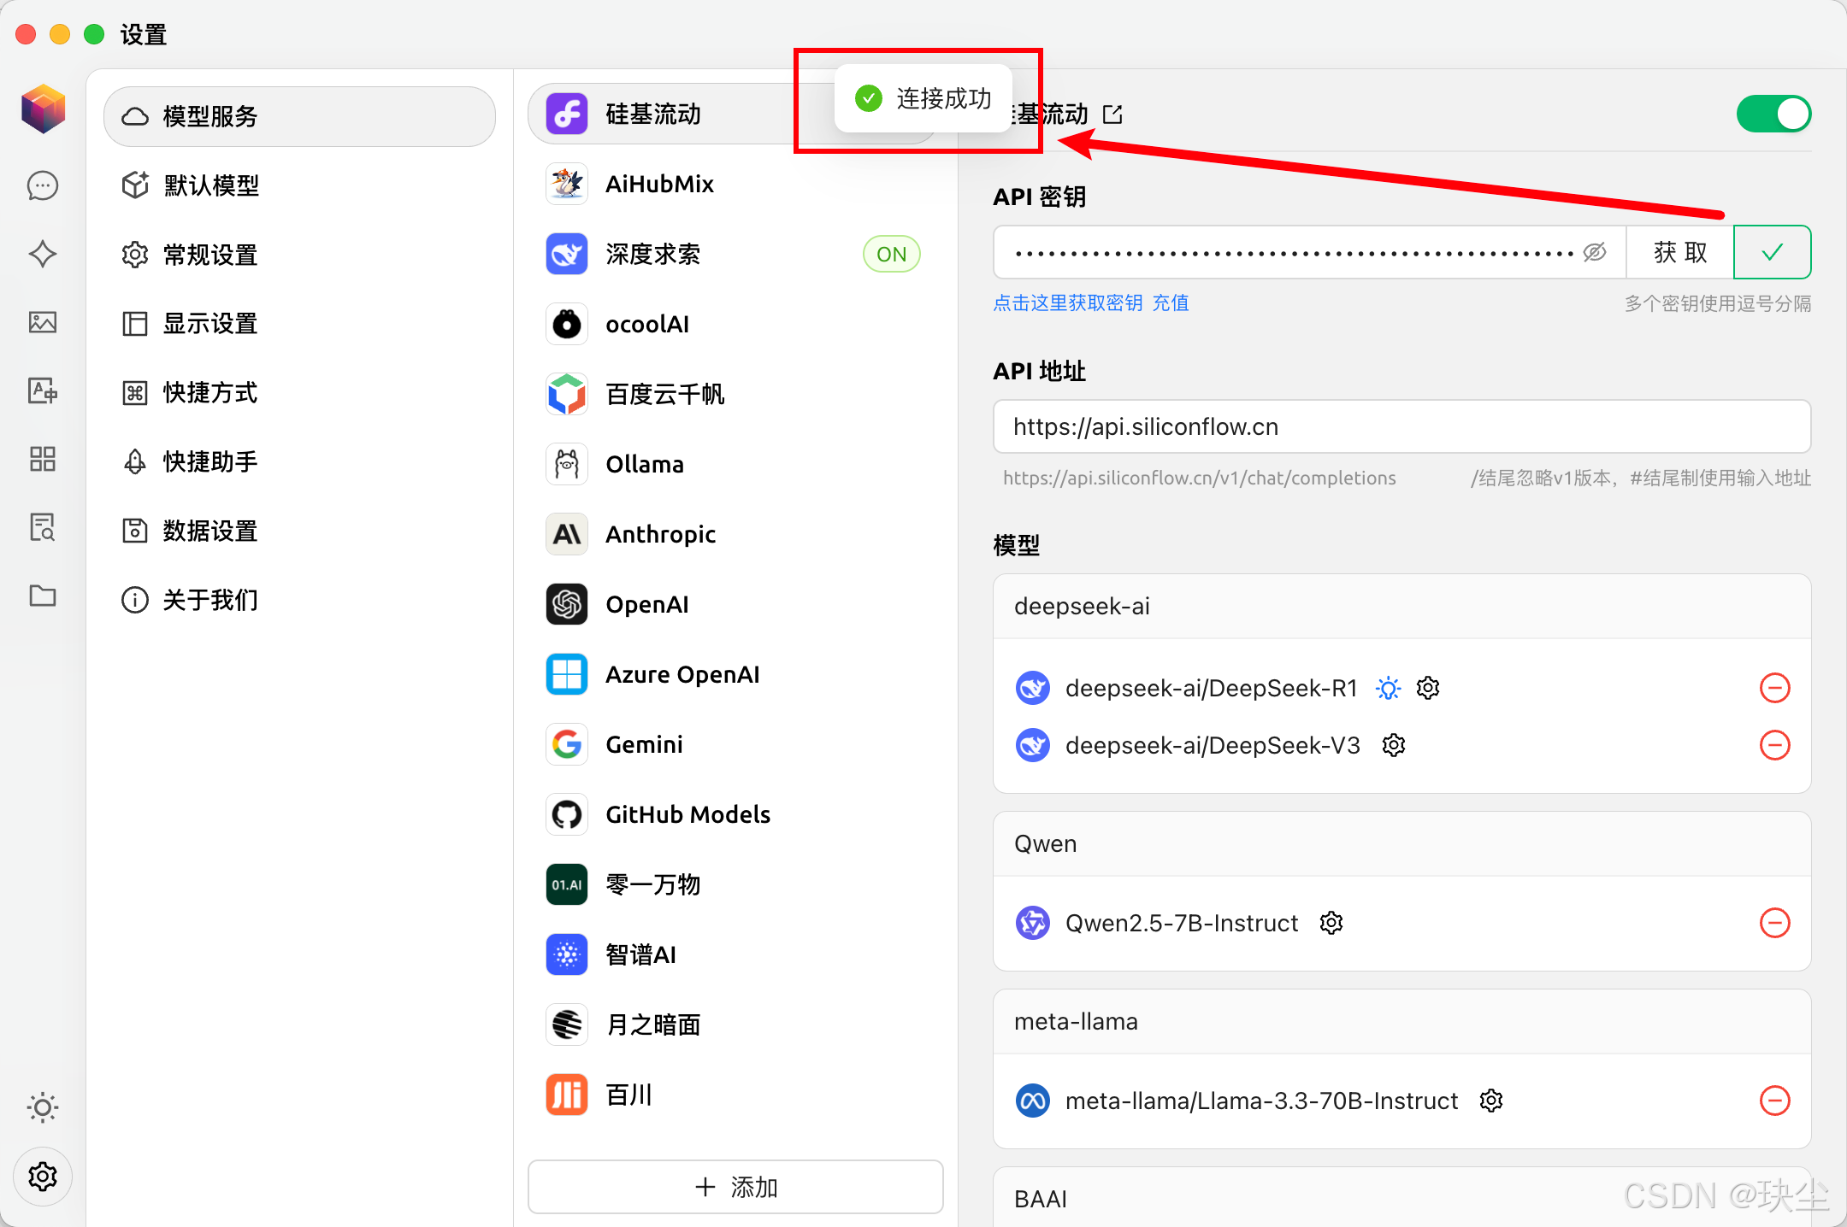This screenshot has height=1227, width=1847.
Task: Open the knowledge base icon in sidebar
Action: point(43,527)
